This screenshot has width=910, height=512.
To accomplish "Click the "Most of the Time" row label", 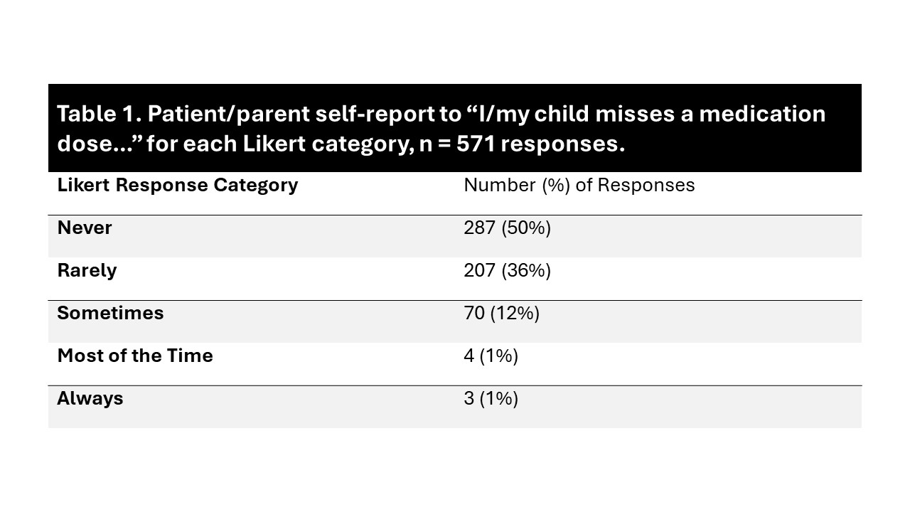I will 135,356.
